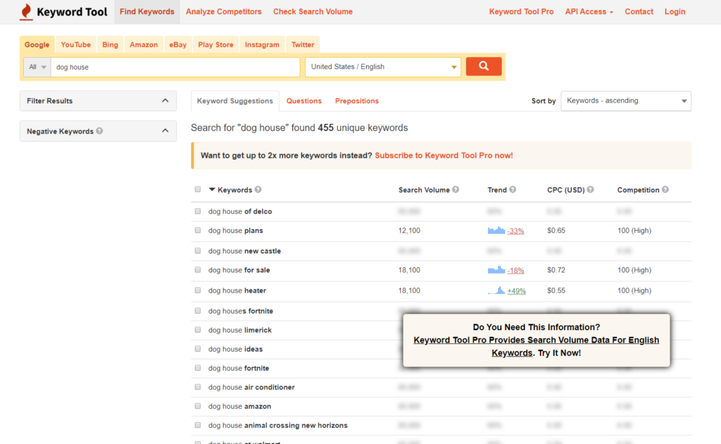Open the Find Keywords menu item
Screen dimensions: 721x444
pyautogui.click(x=147, y=11)
